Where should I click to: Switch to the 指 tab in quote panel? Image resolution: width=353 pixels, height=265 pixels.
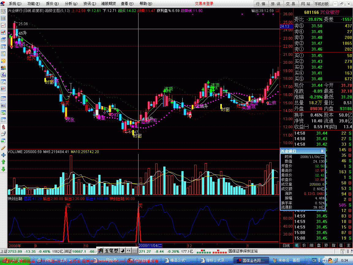(334, 245)
